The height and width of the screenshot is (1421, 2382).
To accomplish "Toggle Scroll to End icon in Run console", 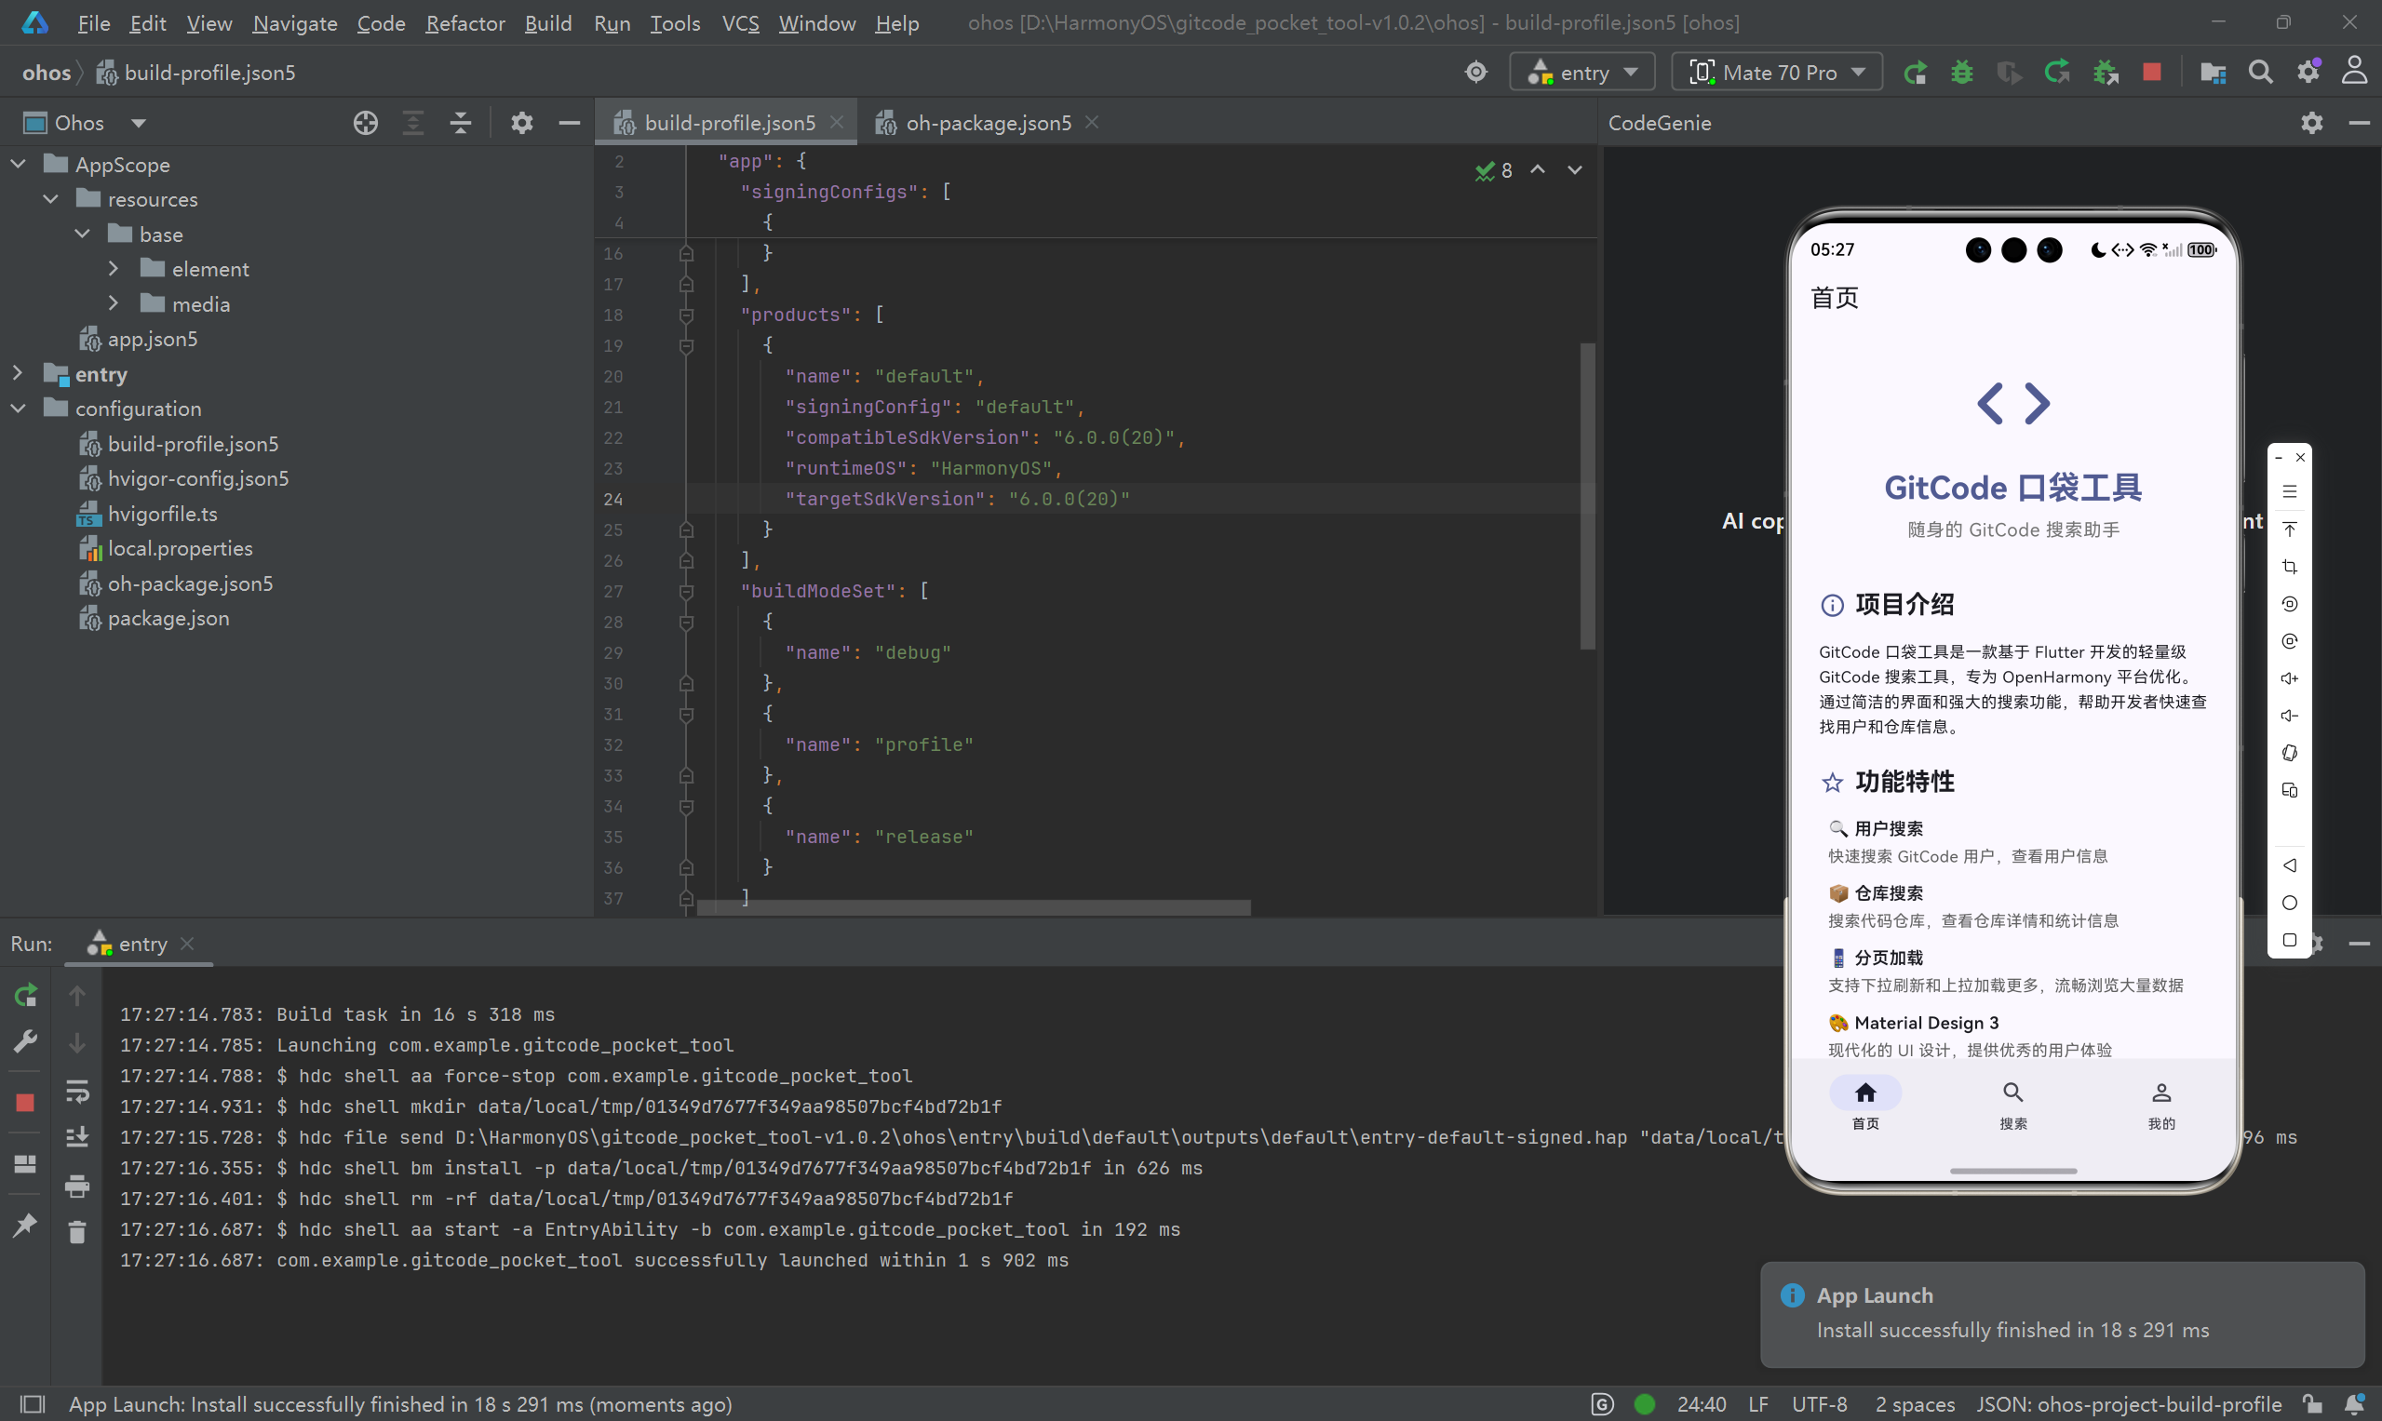I will pyautogui.click(x=77, y=1137).
